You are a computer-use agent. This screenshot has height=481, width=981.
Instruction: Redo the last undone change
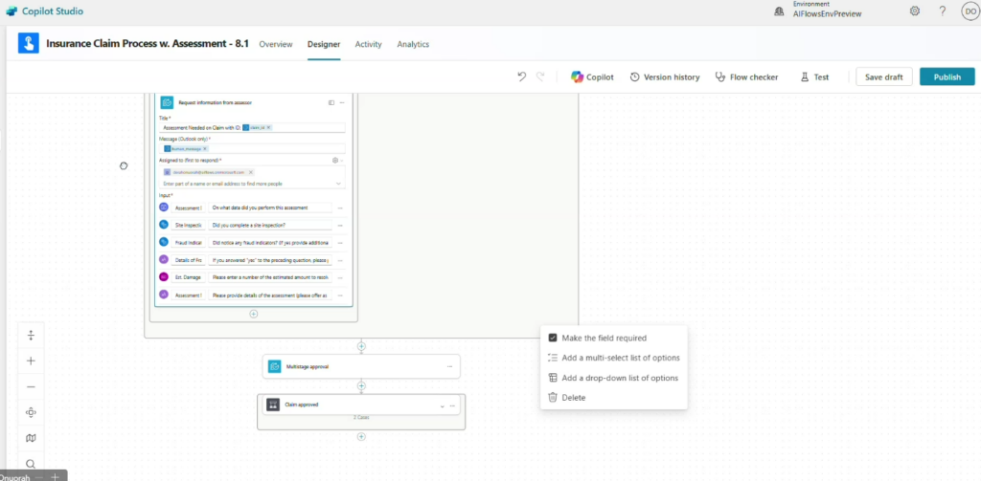pyautogui.click(x=540, y=77)
